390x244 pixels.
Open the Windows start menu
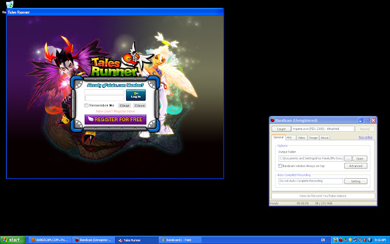(x=13, y=240)
